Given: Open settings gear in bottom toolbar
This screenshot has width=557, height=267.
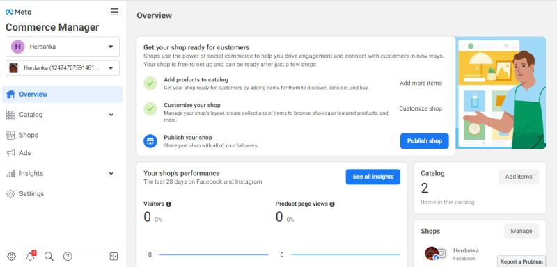Looking at the screenshot, I should (x=11, y=256).
